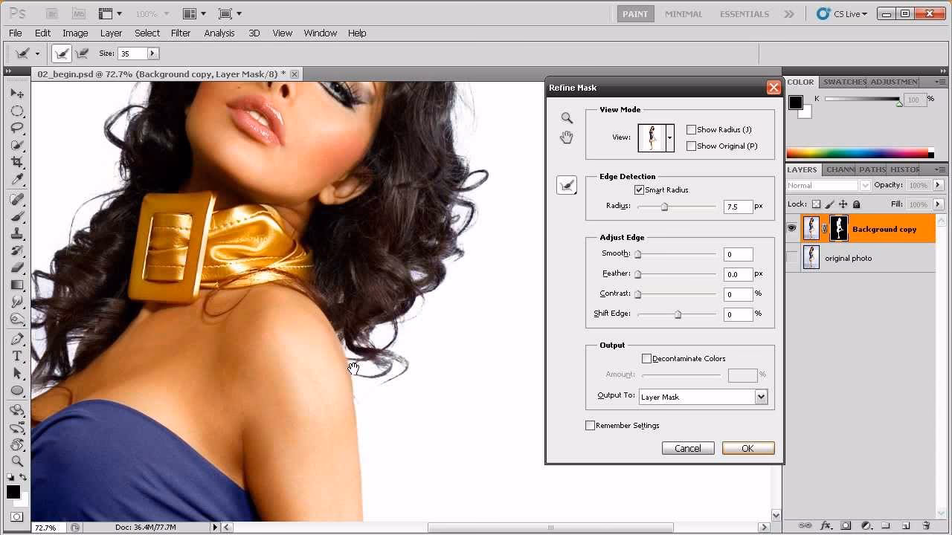Image resolution: width=952 pixels, height=535 pixels.
Task: Open the layer blend mode dropdown showing Normal
Action: 828,184
